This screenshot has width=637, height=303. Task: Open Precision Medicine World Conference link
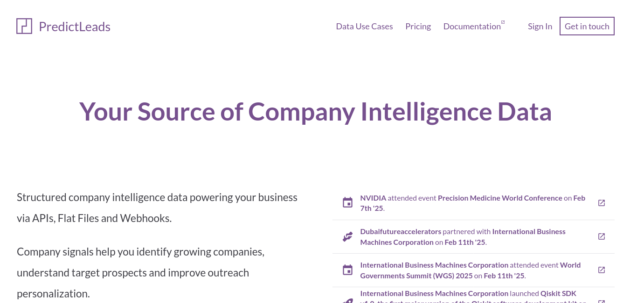500,198
